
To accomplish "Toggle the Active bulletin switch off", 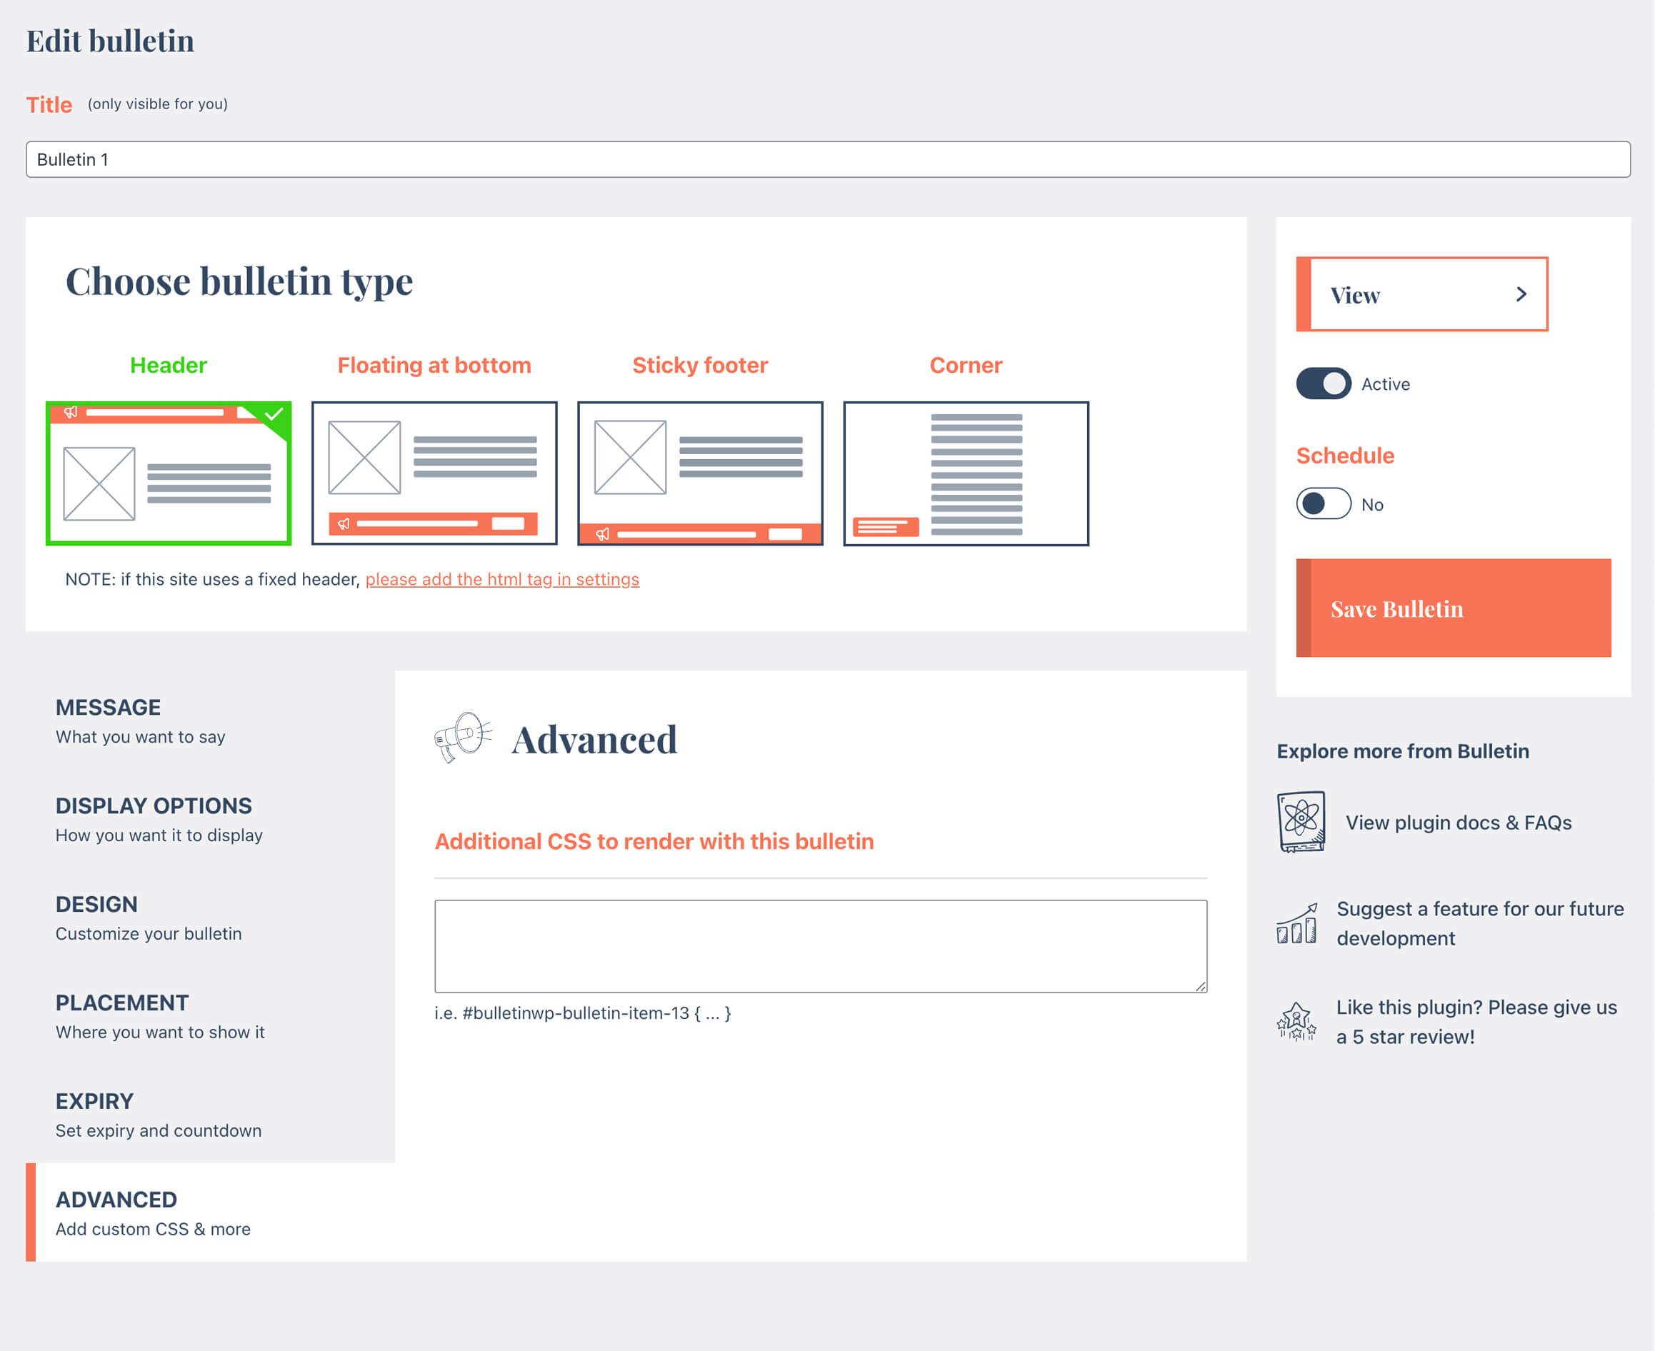I will (x=1323, y=383).
